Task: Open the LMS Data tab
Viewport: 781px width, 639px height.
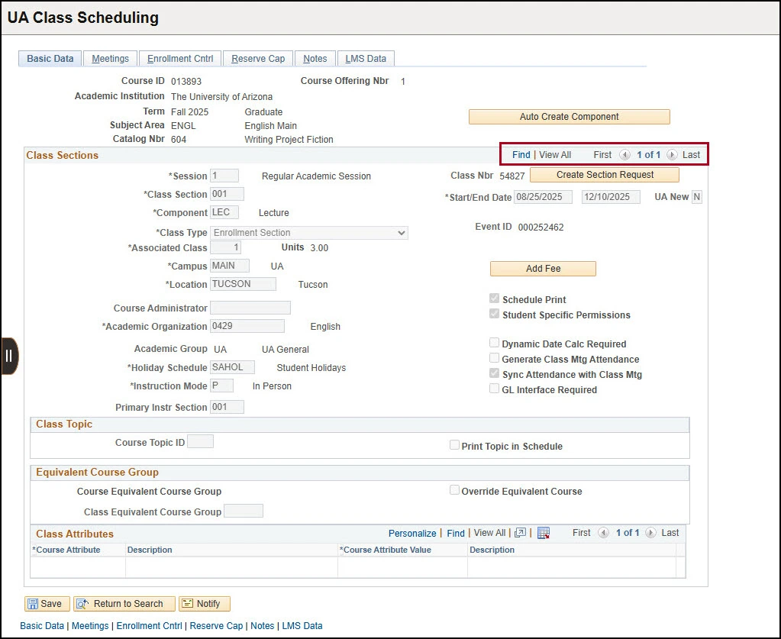Action: (366, 59)
